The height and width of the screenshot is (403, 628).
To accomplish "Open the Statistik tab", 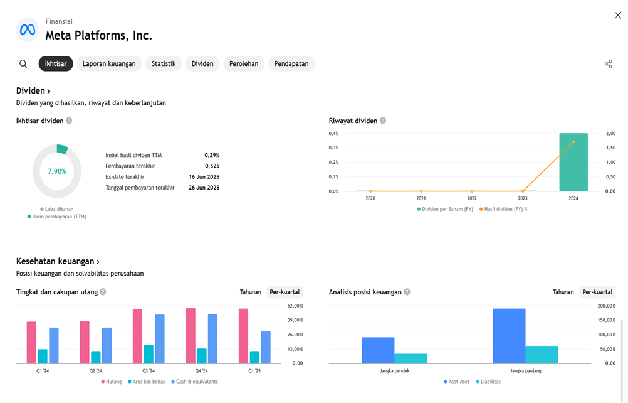I will point(164,64).
